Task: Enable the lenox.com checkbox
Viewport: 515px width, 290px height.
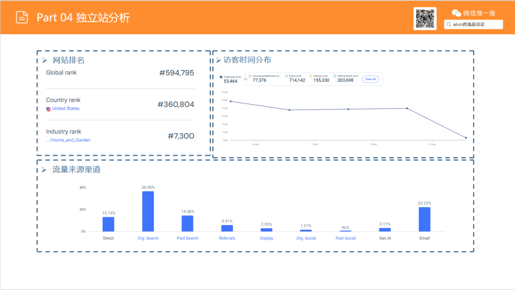Action: pos(287,76)
